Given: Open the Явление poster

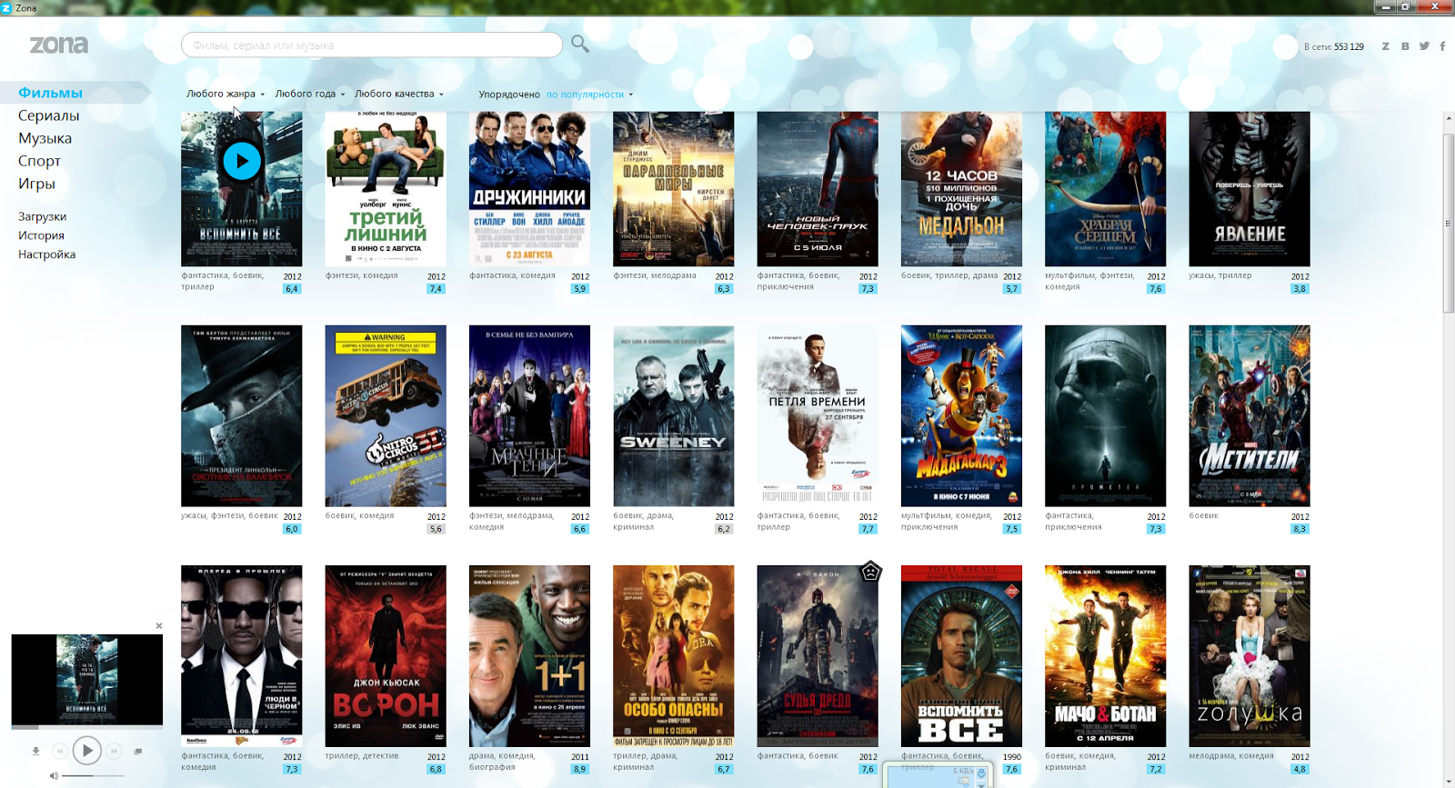Looking at the screenshot, I should pos(1249,189).
